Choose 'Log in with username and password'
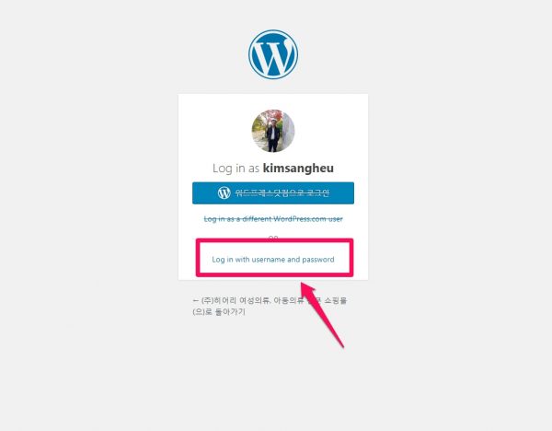Image resolution: width=552 pixels, height=431 pixels. coord(273,260)
